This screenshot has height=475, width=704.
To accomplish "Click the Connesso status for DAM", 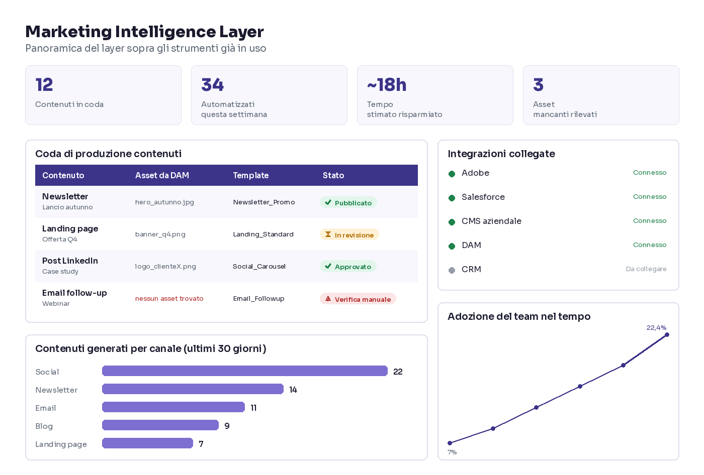I will (650, 245).
